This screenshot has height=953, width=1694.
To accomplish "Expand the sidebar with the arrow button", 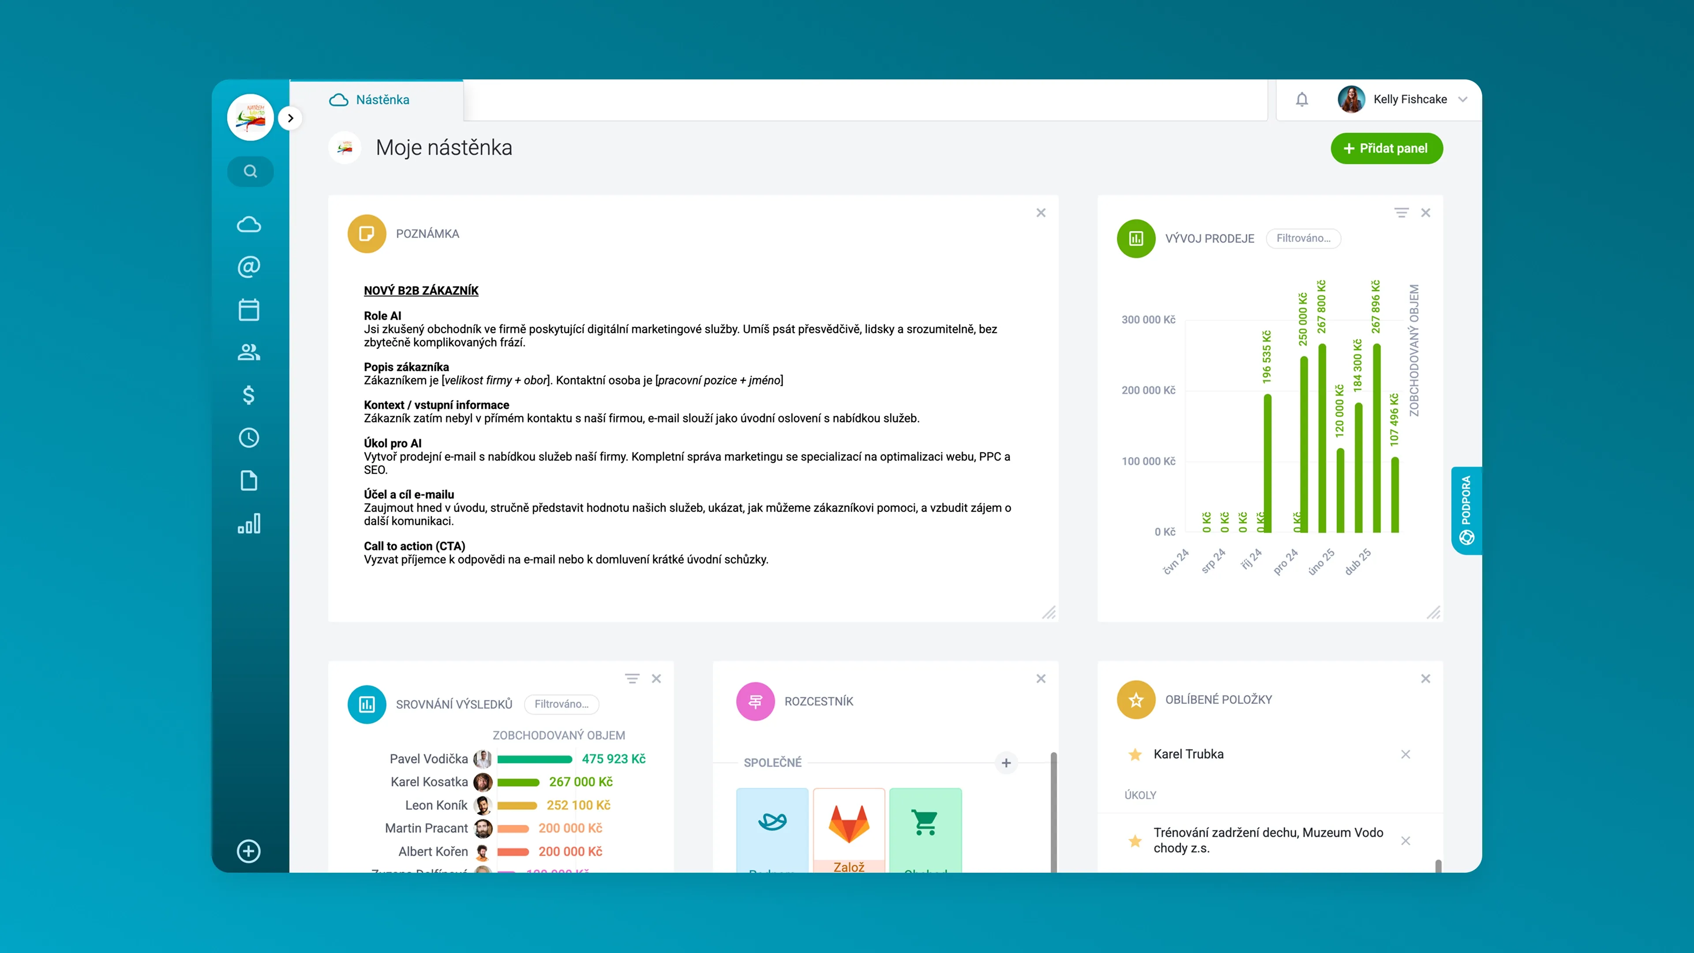I will (290, 118).
